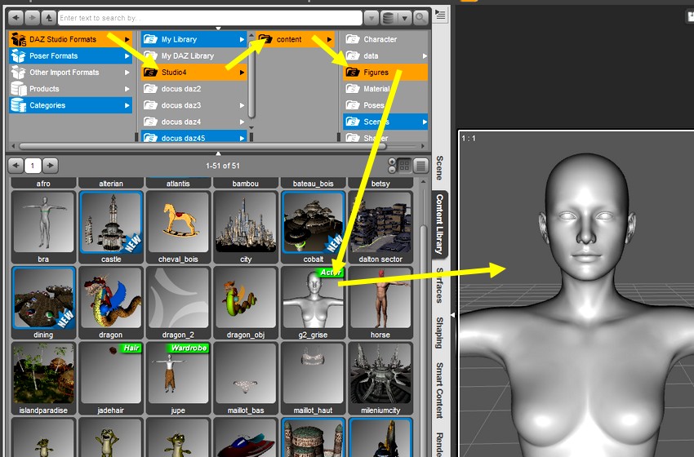Click the thumbnail zoom plus/minus control
This screenshot has width=694, height=457.
392,166
